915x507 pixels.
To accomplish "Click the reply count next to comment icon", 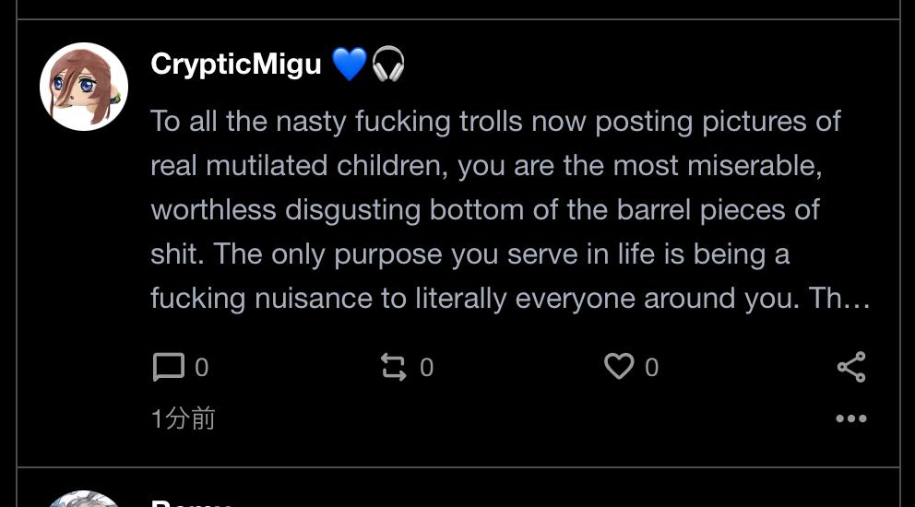I will (x=202, y=368).
